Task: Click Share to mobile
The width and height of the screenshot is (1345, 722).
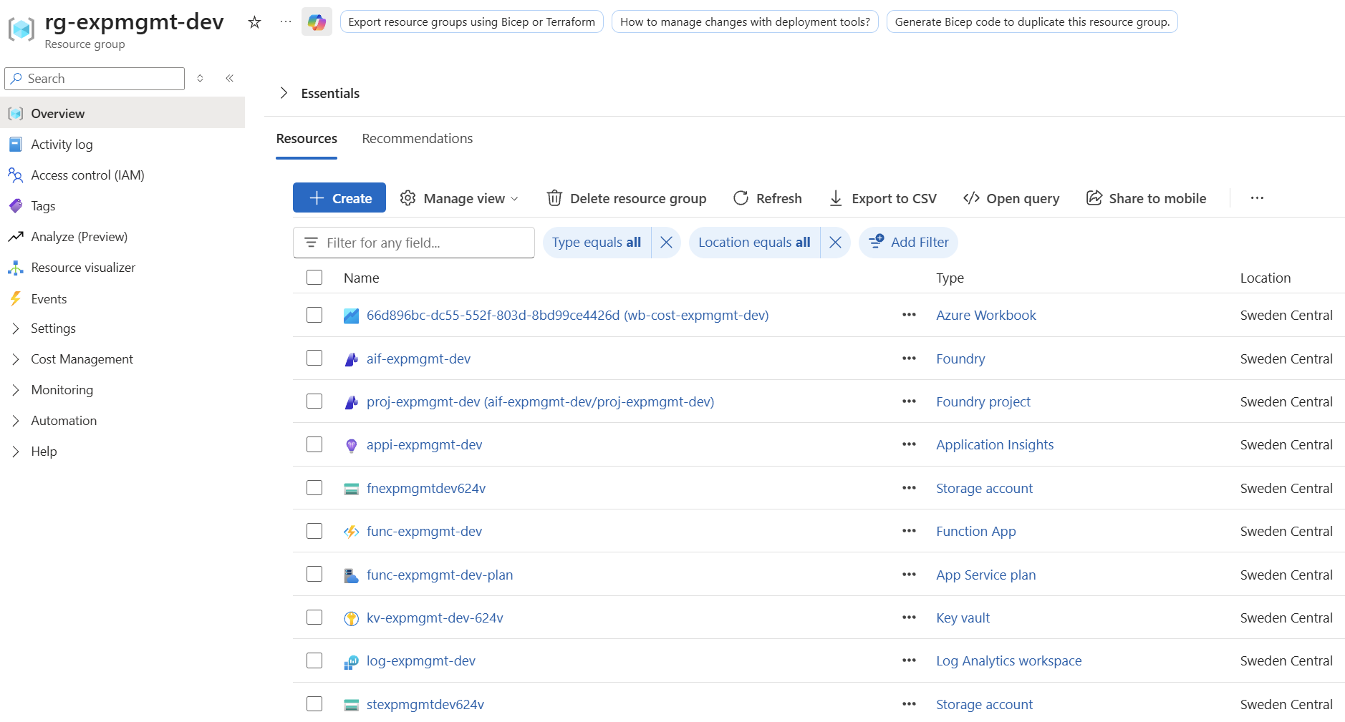Action: 1147,198
